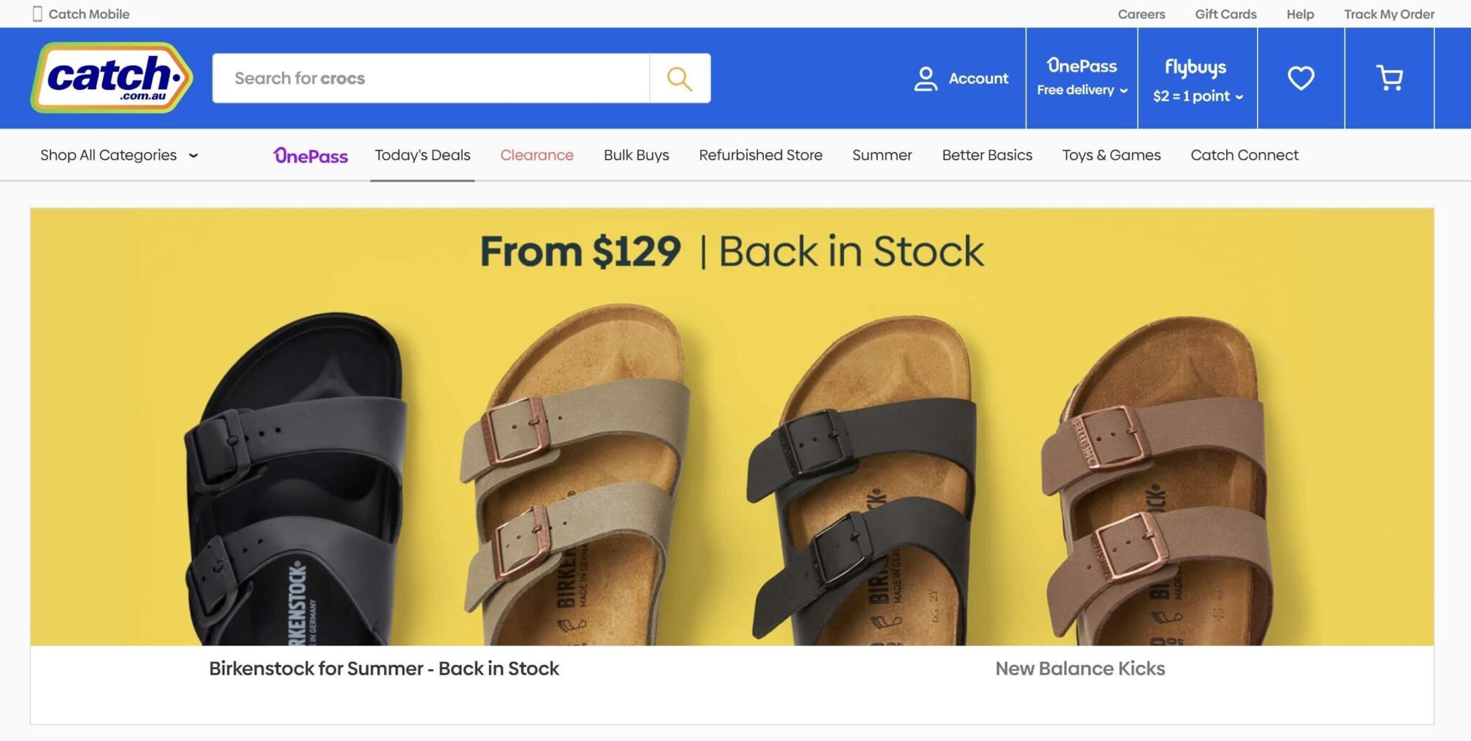Switch the banner to New Balance Kicks
The height and width of the screenshot is (741, 1471).
(1080, 668)
